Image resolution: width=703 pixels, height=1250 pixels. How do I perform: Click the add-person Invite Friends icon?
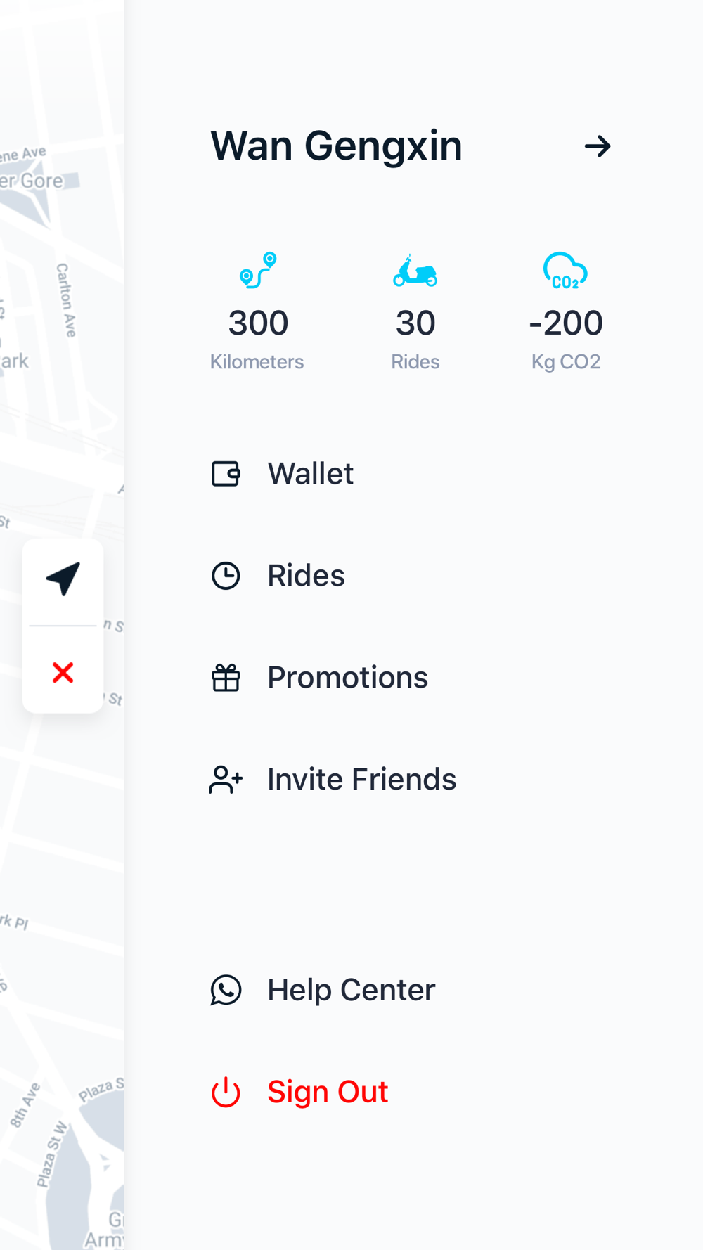click(226, 780)
